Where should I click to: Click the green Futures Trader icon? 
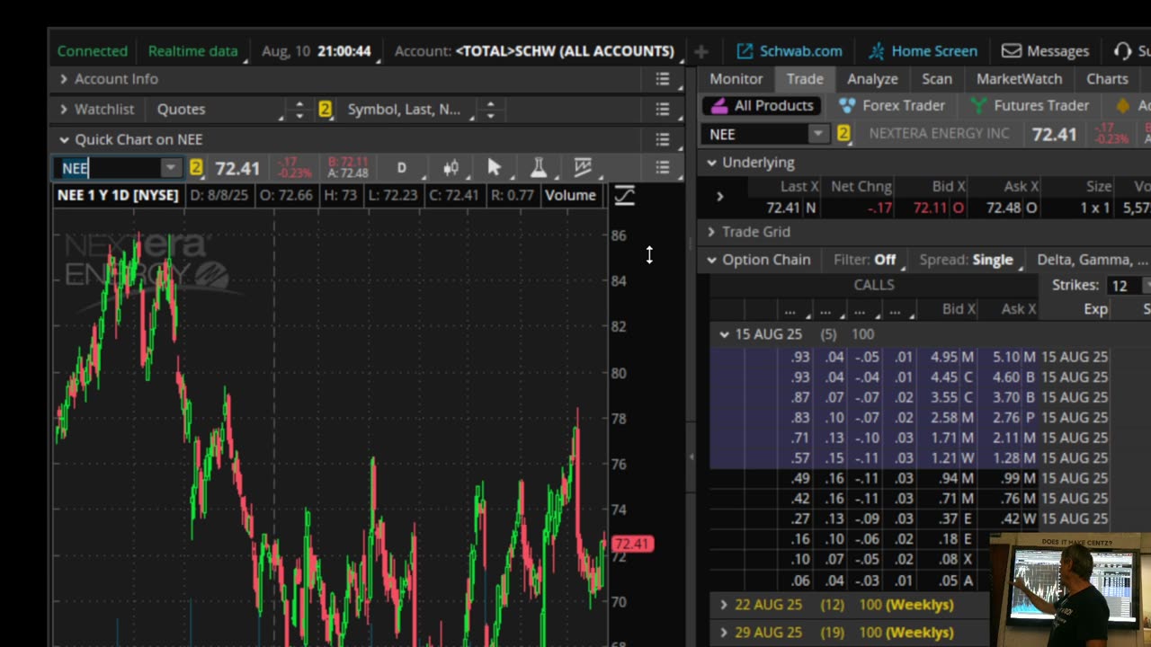point(978,106)
